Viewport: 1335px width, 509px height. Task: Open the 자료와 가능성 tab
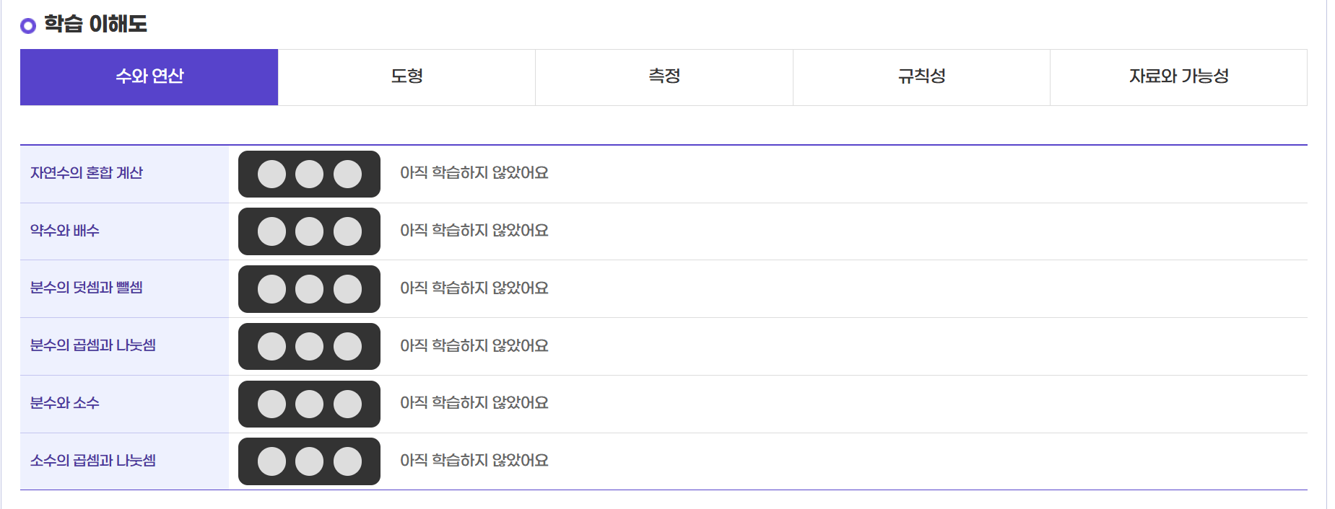[x=1180, y=77]
